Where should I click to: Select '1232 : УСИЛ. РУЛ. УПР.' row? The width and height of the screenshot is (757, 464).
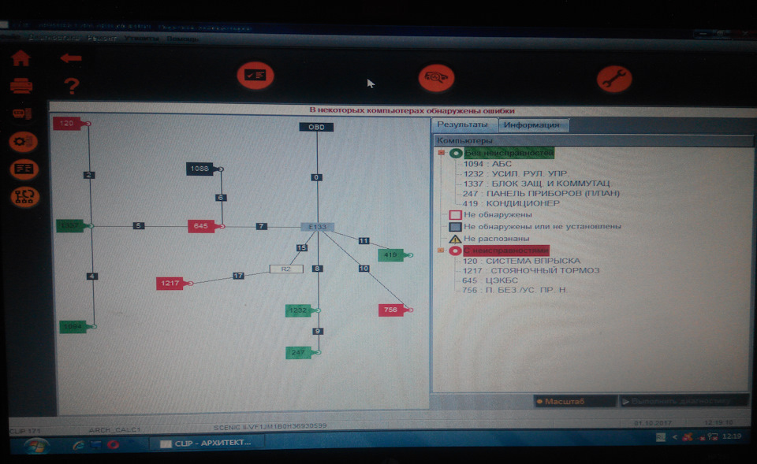tap(516, 173)
